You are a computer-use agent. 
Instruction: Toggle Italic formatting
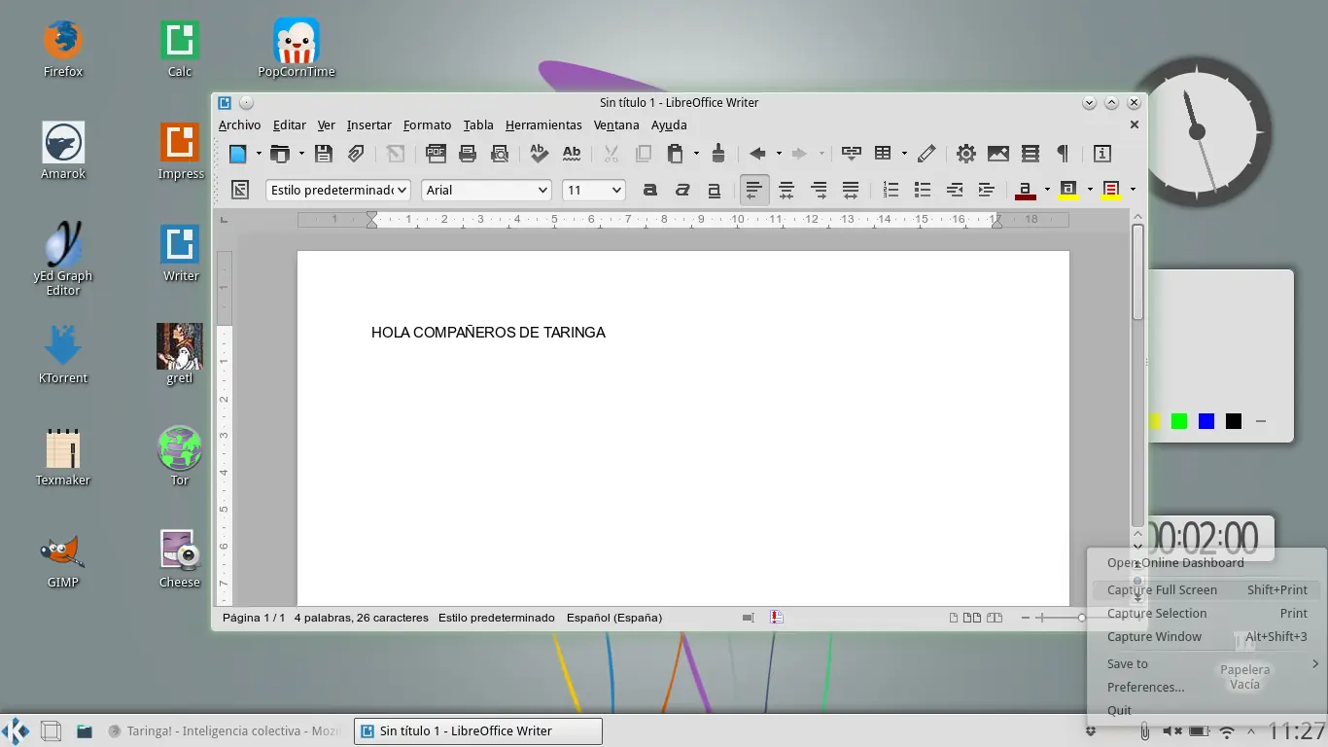[682, 190]
